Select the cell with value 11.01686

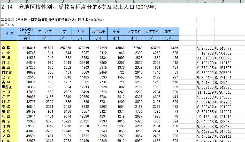[x=205, y=58]
